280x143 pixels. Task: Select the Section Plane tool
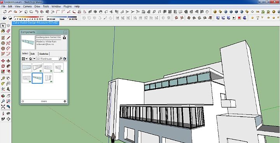pos(9,119)
